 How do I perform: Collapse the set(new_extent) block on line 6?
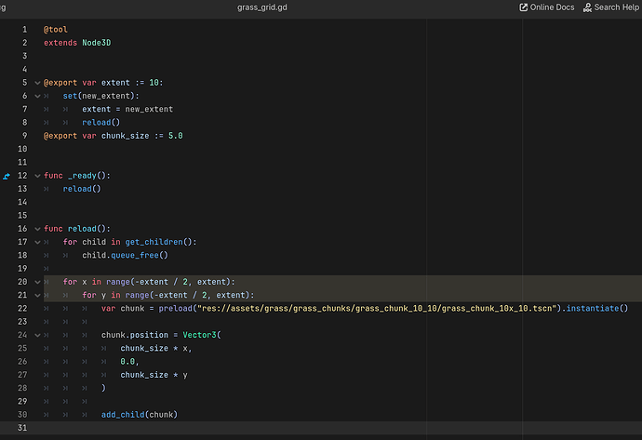[37, 96]
